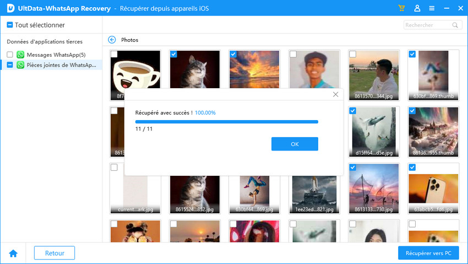The height and width of the screenshot is (264, 468).
Task: Uncheck the 630bf...869.thumb checkbox
Action: (x=412, y=54)
